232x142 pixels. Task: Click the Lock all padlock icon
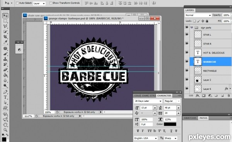(x=207, y=21)
